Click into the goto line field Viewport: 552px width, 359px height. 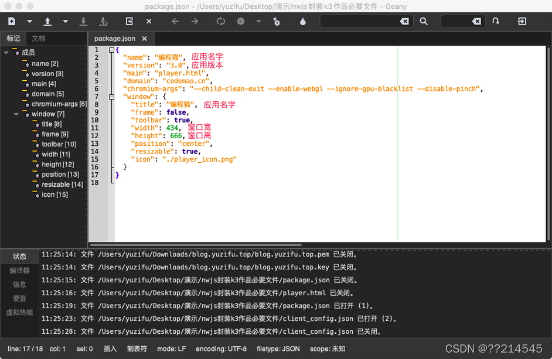456,22
